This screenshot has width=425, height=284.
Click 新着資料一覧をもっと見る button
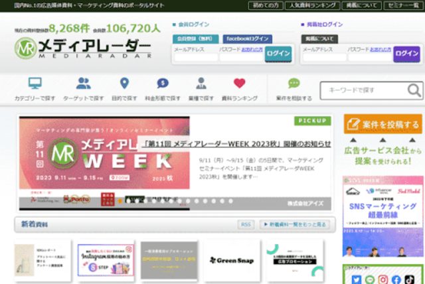pyautogui.click(x=295, y=224)
